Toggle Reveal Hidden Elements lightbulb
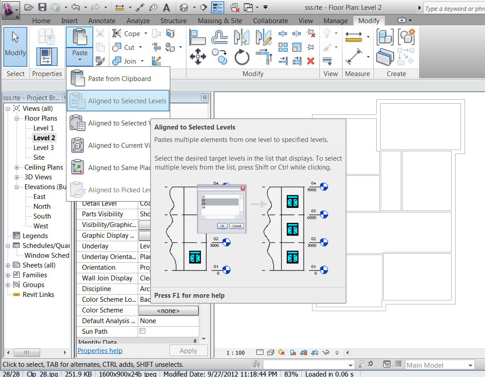 [x=337, y=353]
